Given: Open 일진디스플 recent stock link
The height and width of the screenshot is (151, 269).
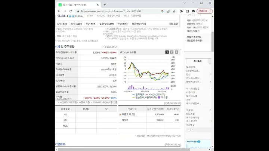Looking at the screenshot, I should (192, 96).
